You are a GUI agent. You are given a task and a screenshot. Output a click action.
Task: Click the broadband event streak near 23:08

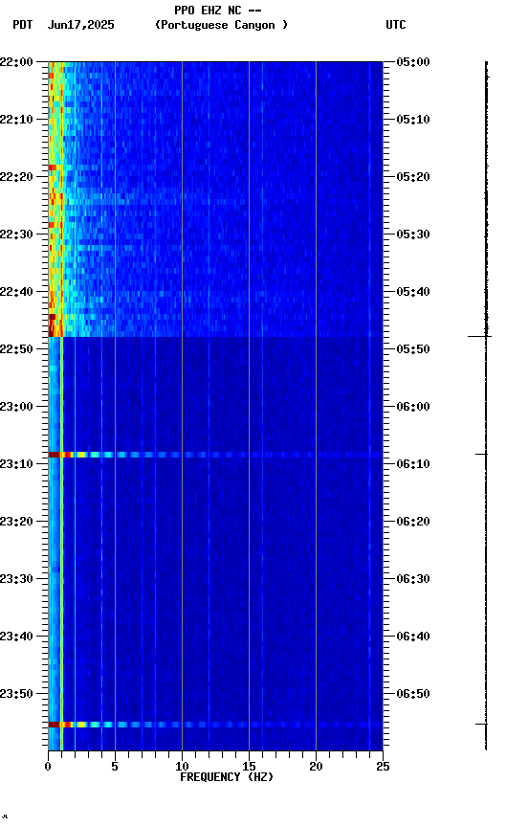pos(215,455)
